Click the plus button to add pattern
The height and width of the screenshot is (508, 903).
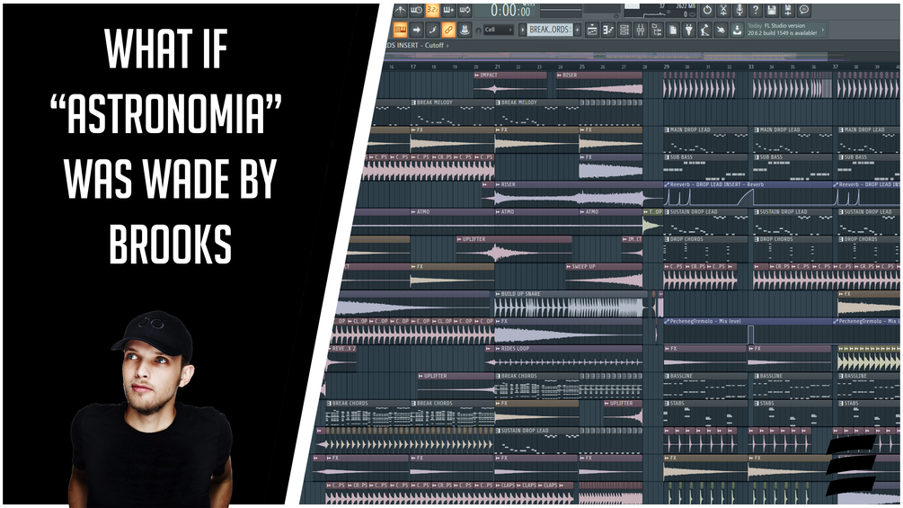point(578,30)
